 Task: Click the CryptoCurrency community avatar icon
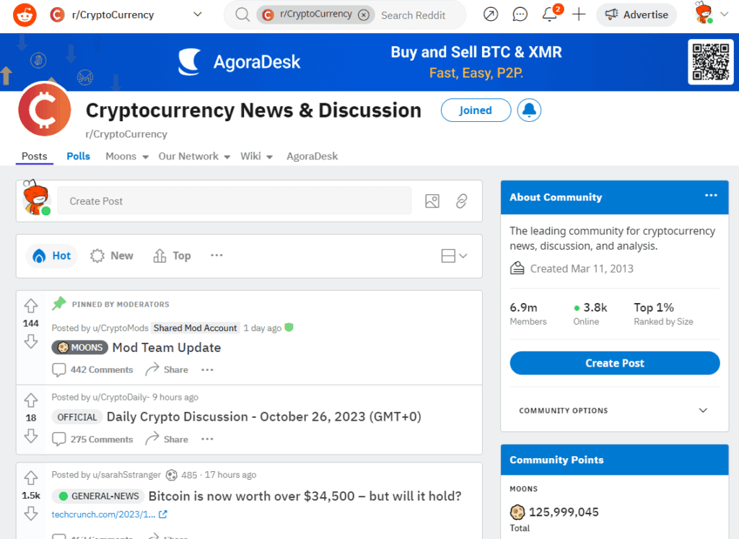click(45, 109)
